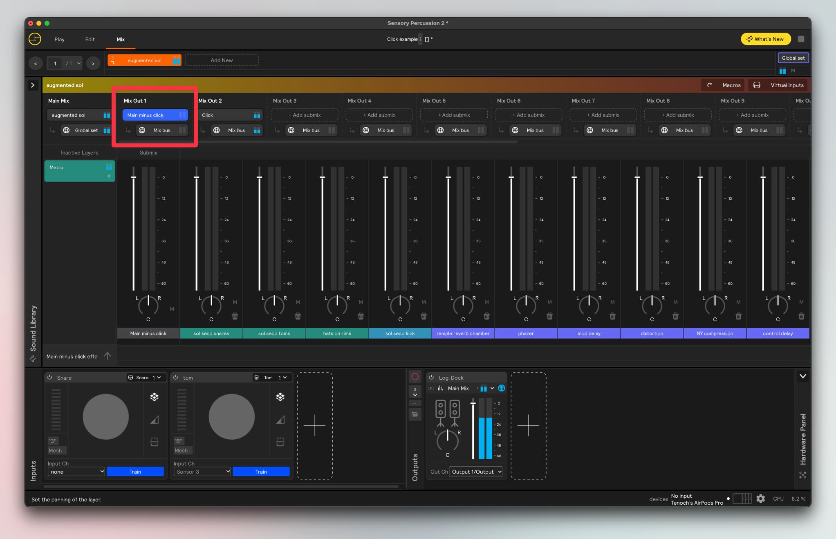Click the Snare threshold ramp icon

coord(154,420)
